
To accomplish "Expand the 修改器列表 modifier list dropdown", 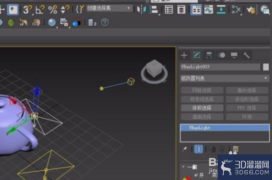I will [225, 79].
